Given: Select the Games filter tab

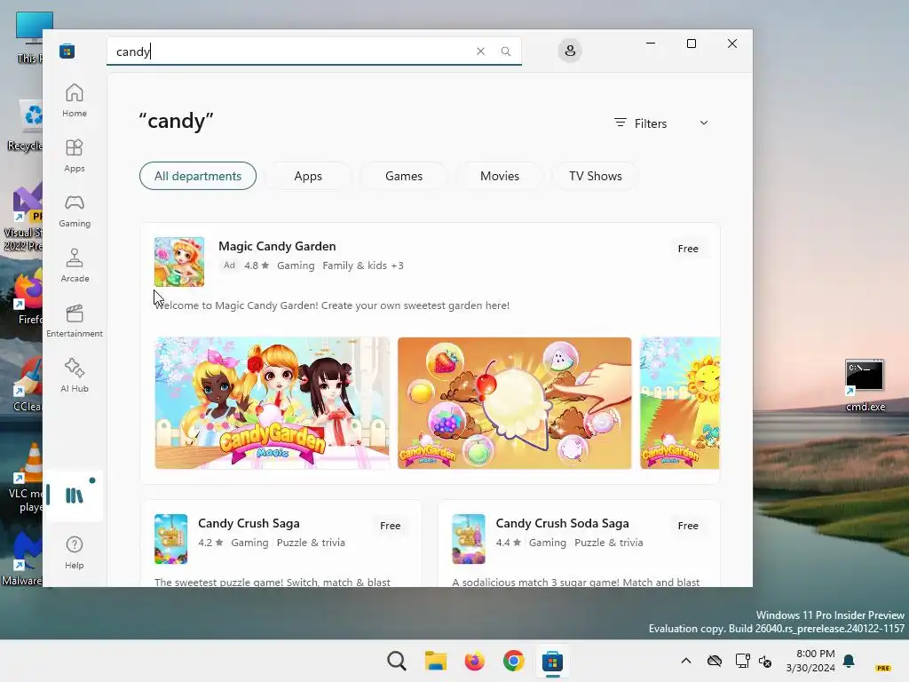Looking at the screenshot, I should point(404,176).
